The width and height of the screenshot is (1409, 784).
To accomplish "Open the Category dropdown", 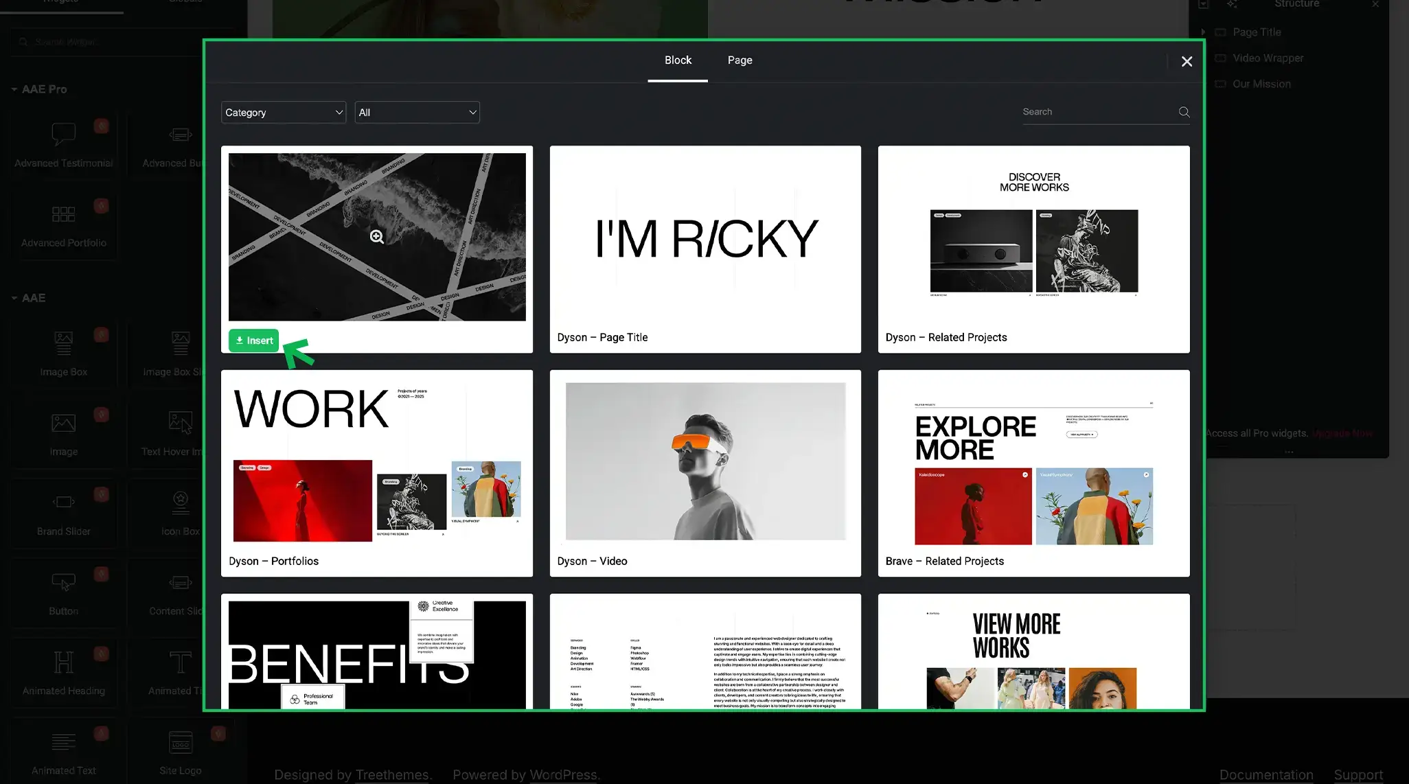I will point(283,113).
